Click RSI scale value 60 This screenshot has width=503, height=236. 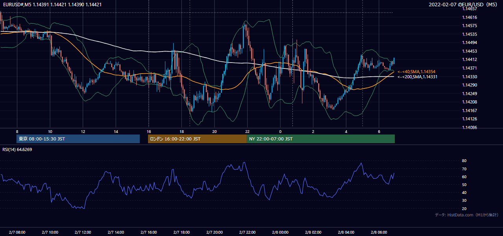click(464, 177)
